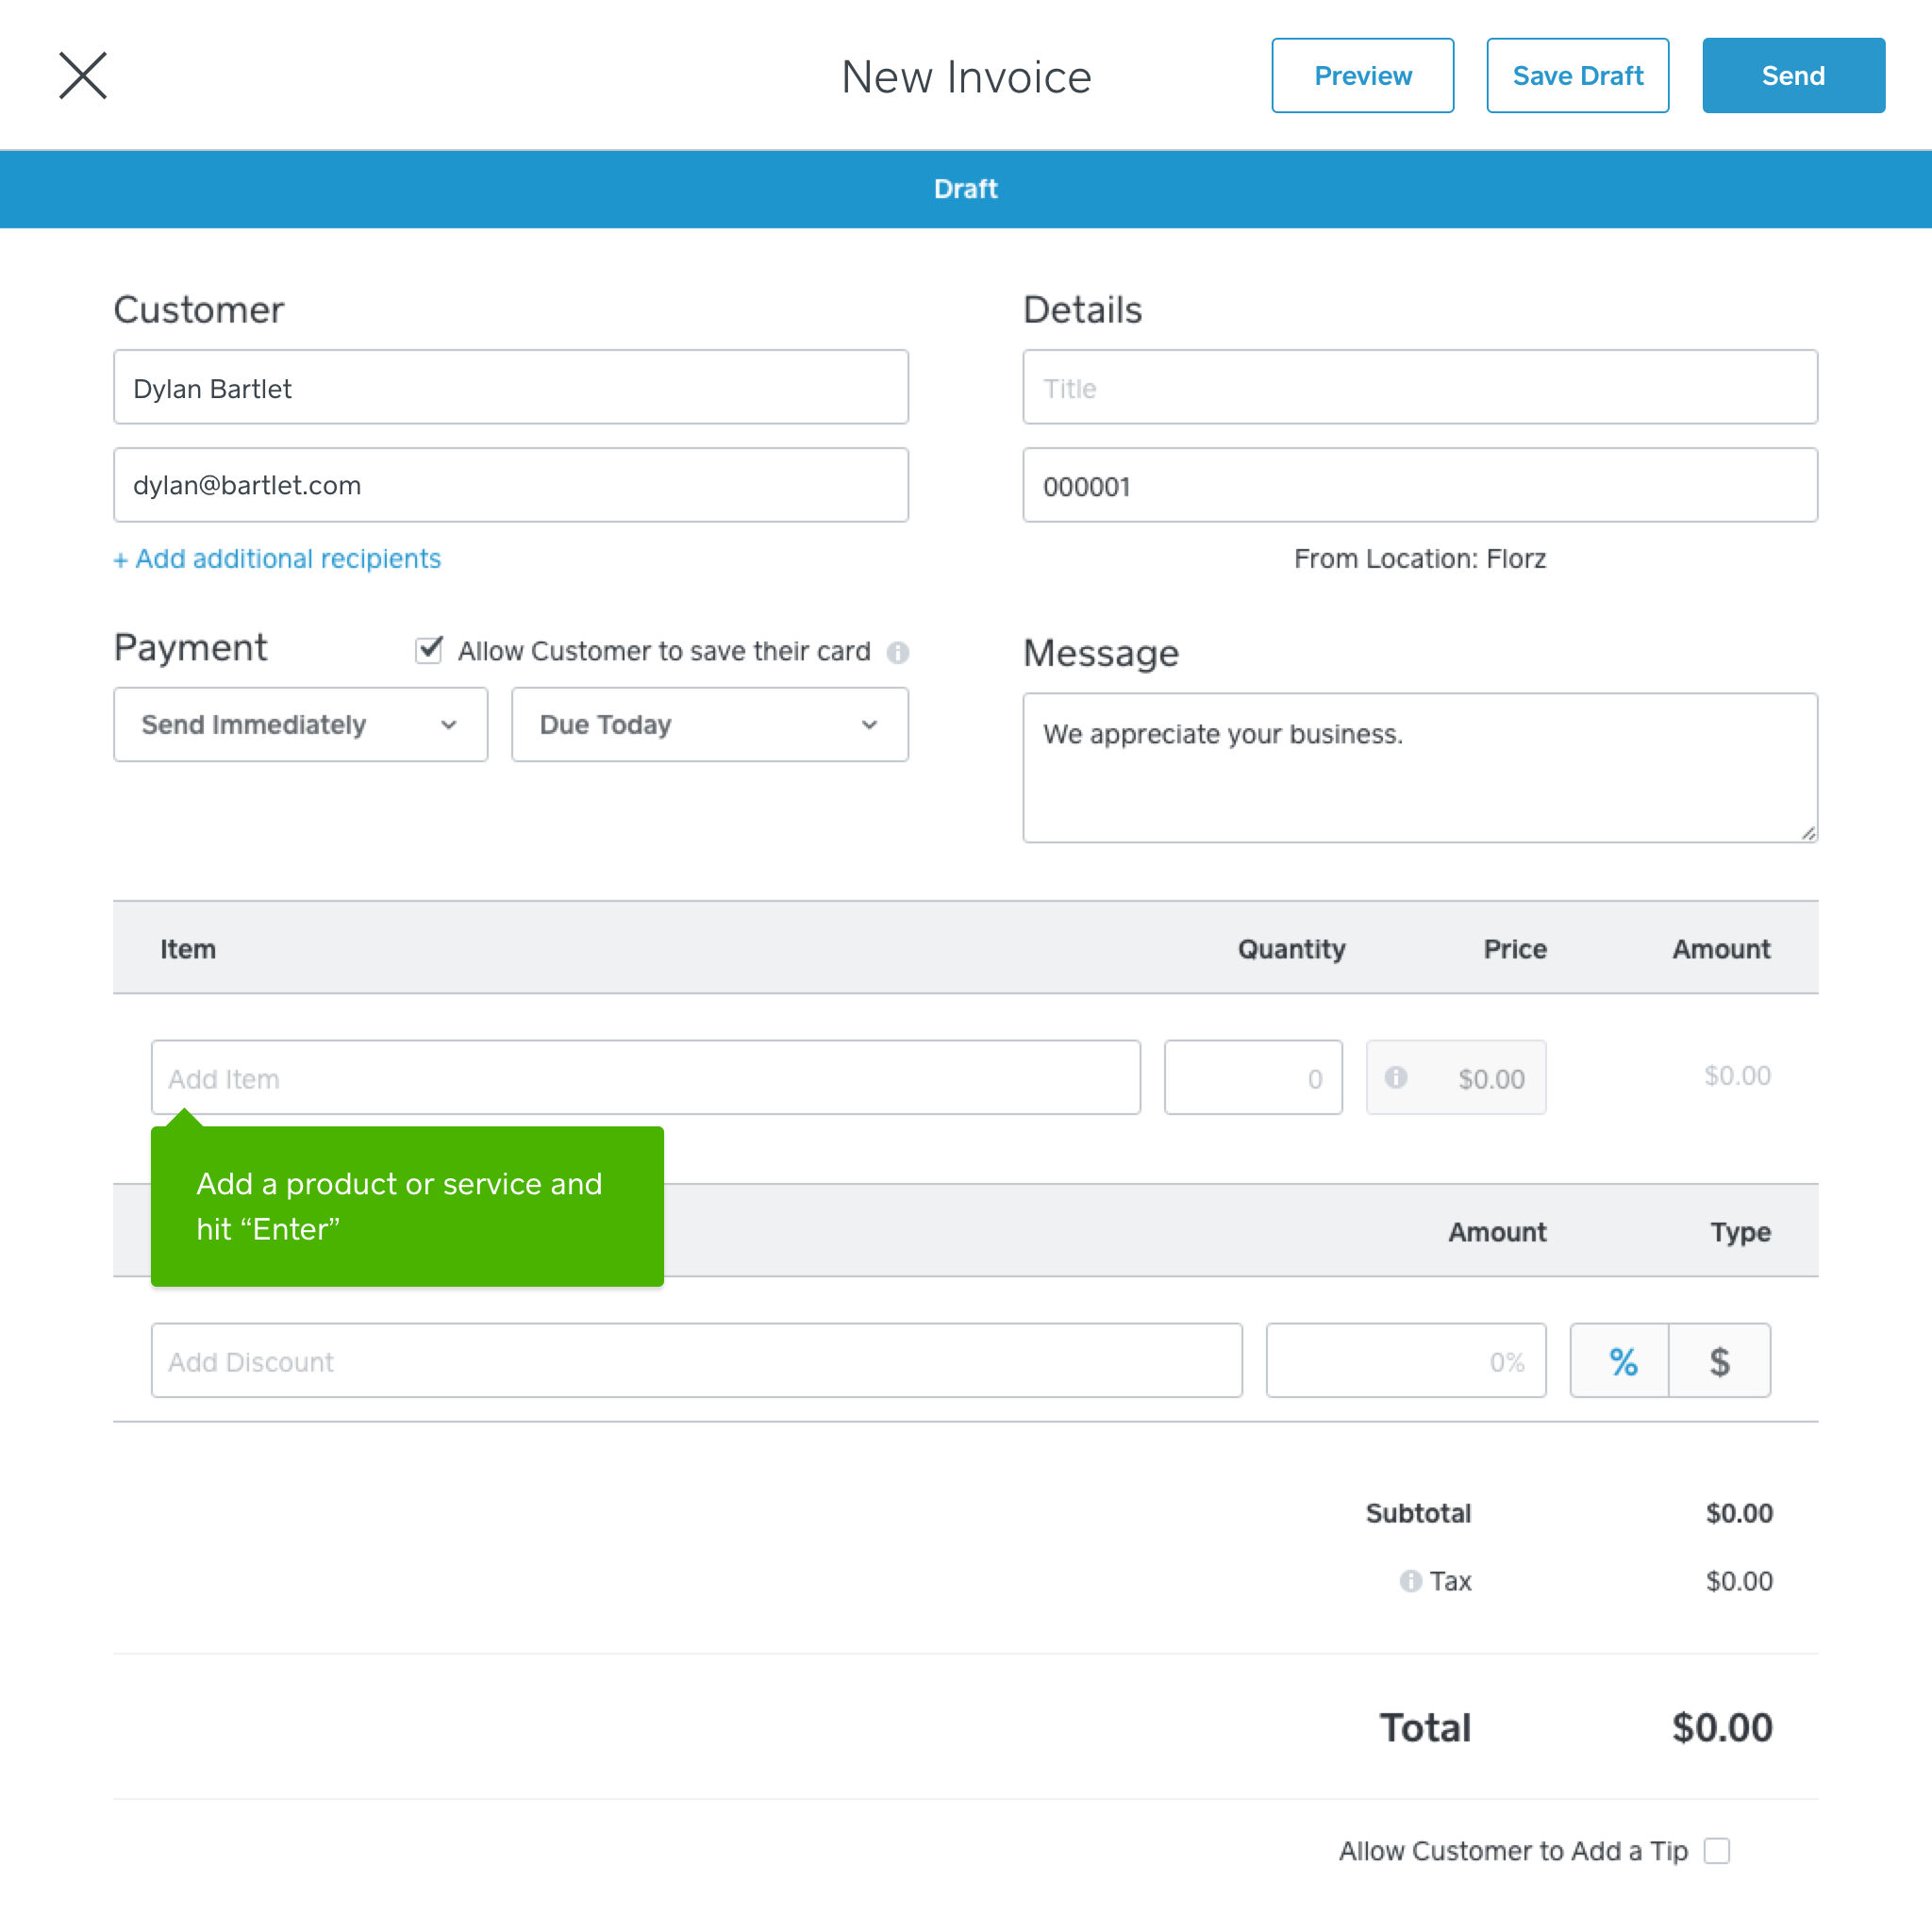Click the Add Item input field
Screen dimensions: 1932x1932
tap(644, 1077)
